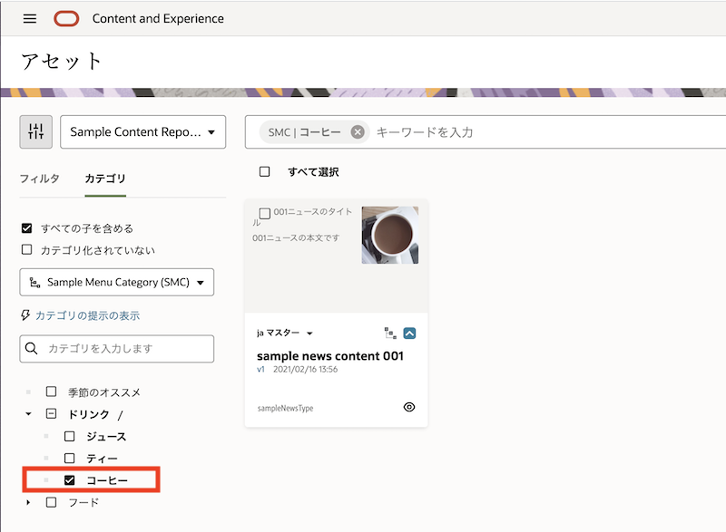Open the hamburger navigation menu

(x=30, y=18)
